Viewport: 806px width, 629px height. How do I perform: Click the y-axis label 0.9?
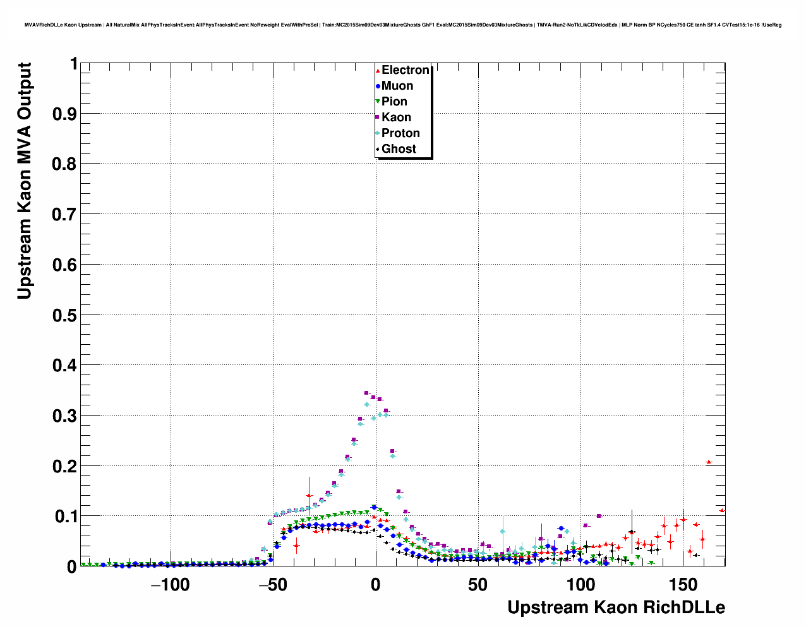(64, 114)
